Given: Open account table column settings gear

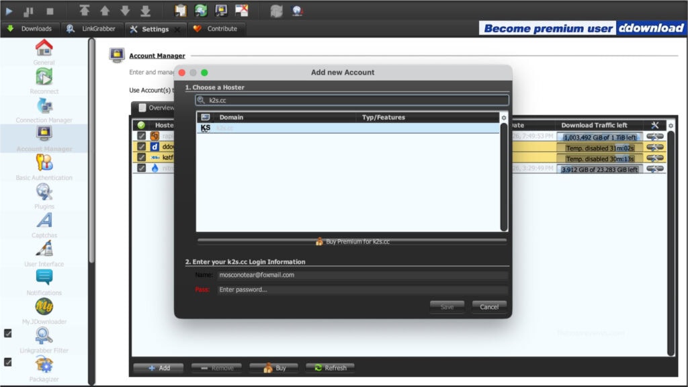Looking at the screenshot, I should pos(671,126).
